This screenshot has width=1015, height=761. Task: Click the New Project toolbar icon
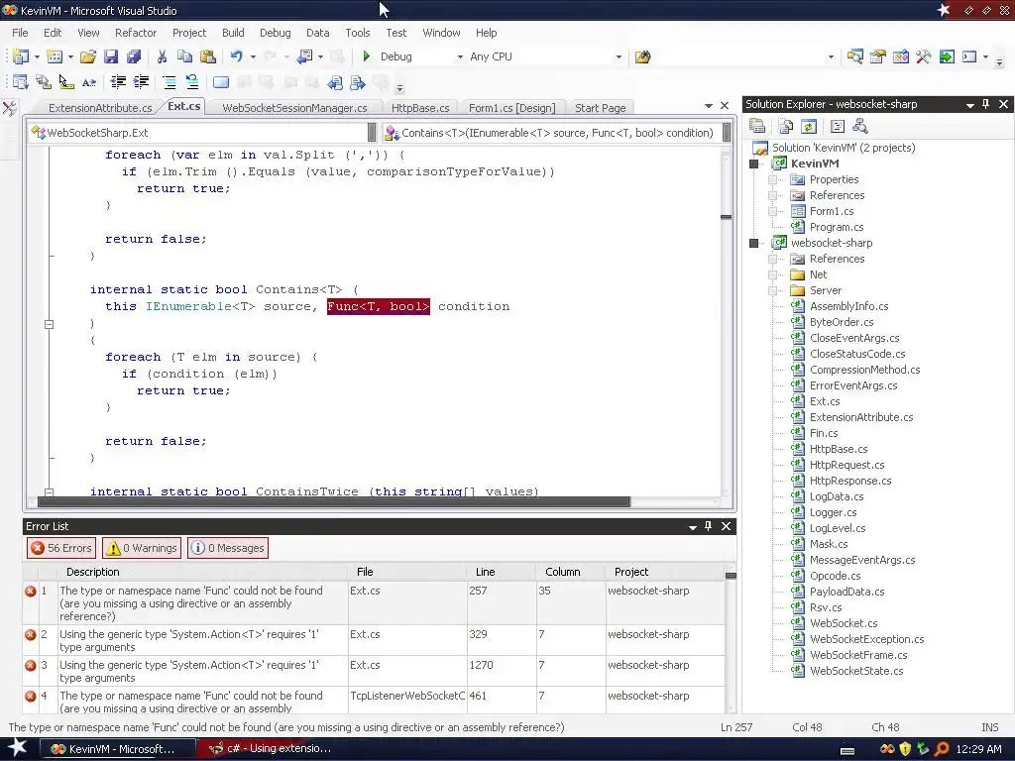[x=20, y=56]
